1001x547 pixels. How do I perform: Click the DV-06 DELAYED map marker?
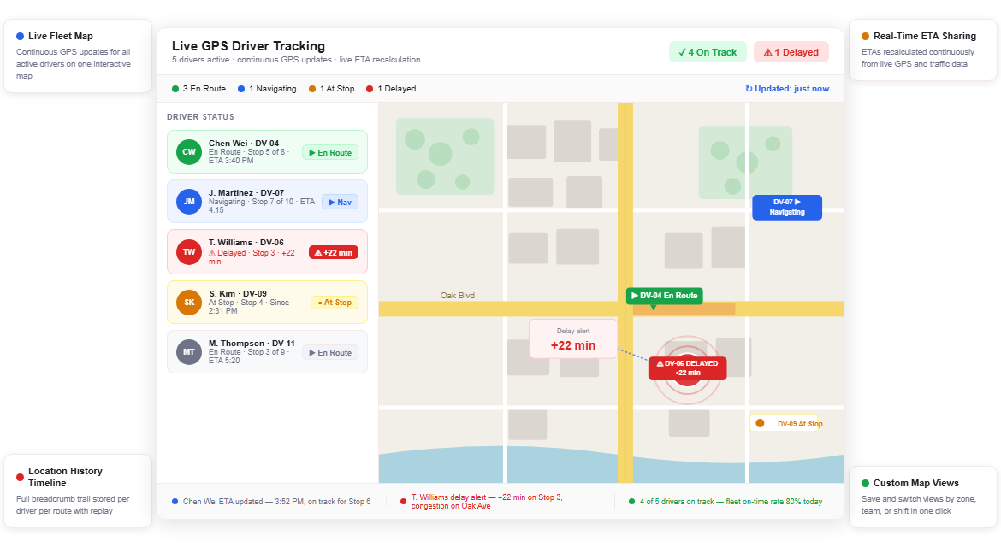(688, 368)
